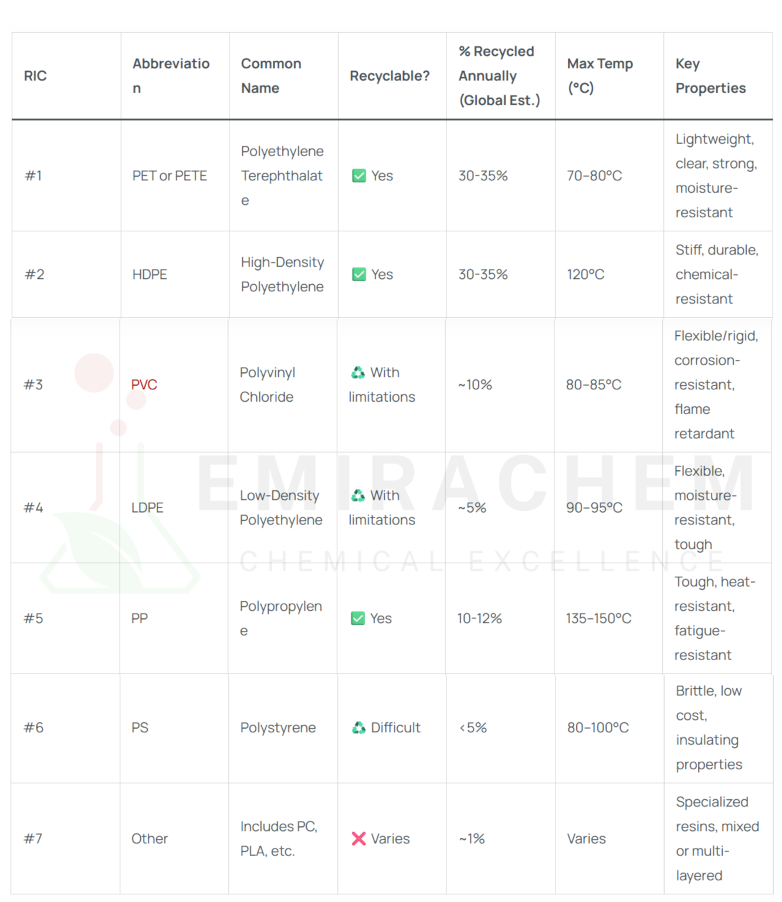Select the HDPE abbreviation cell
The width and height of the screenshot is (782, 902).
pos(150,274)
